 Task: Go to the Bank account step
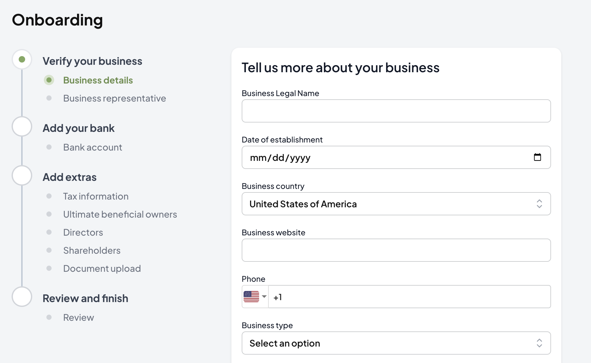point(92,147)
